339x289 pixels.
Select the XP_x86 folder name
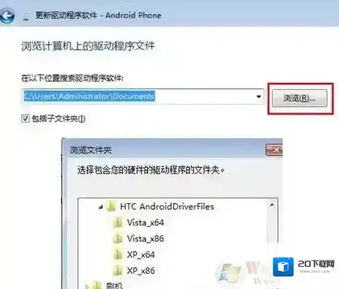pyautogui.click(x=141, y=271)
